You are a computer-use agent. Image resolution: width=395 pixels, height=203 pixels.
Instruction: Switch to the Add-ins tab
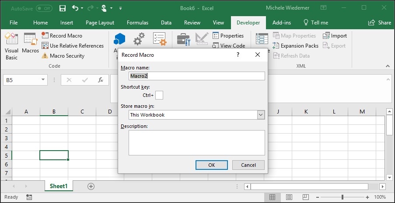[x=282, y=23]
